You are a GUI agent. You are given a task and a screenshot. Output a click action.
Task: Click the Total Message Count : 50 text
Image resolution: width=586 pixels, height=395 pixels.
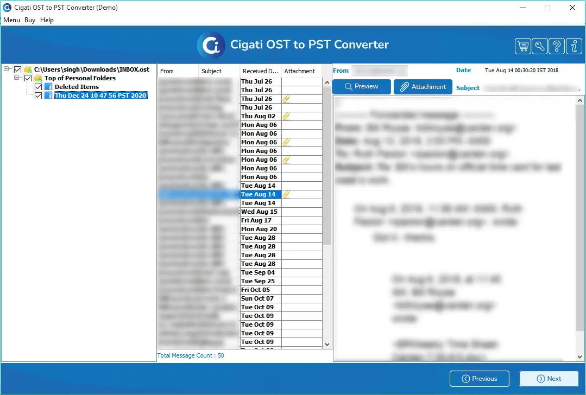click(191, 355)
